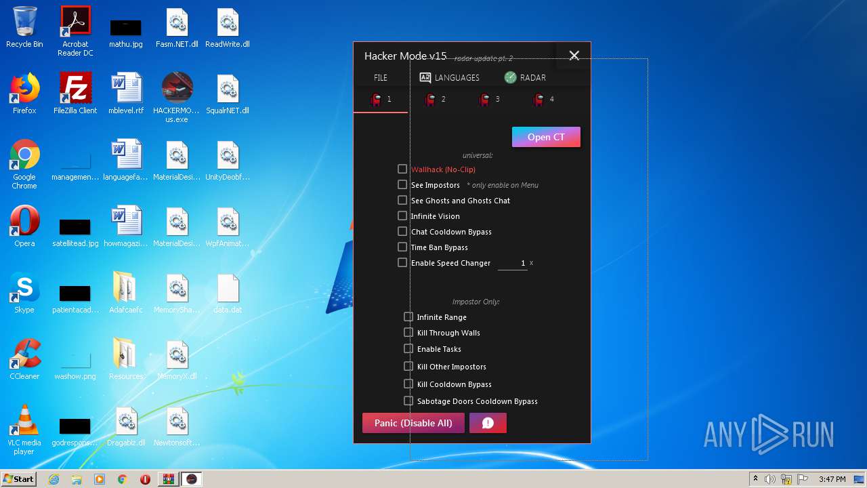
Task: Open the Skype desktop shortcut
Action: (x=24, y=293)
